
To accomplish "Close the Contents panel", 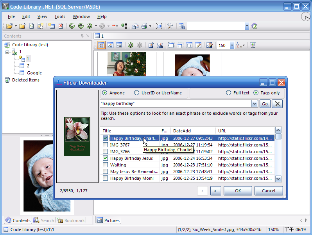I will pos(88,36).
